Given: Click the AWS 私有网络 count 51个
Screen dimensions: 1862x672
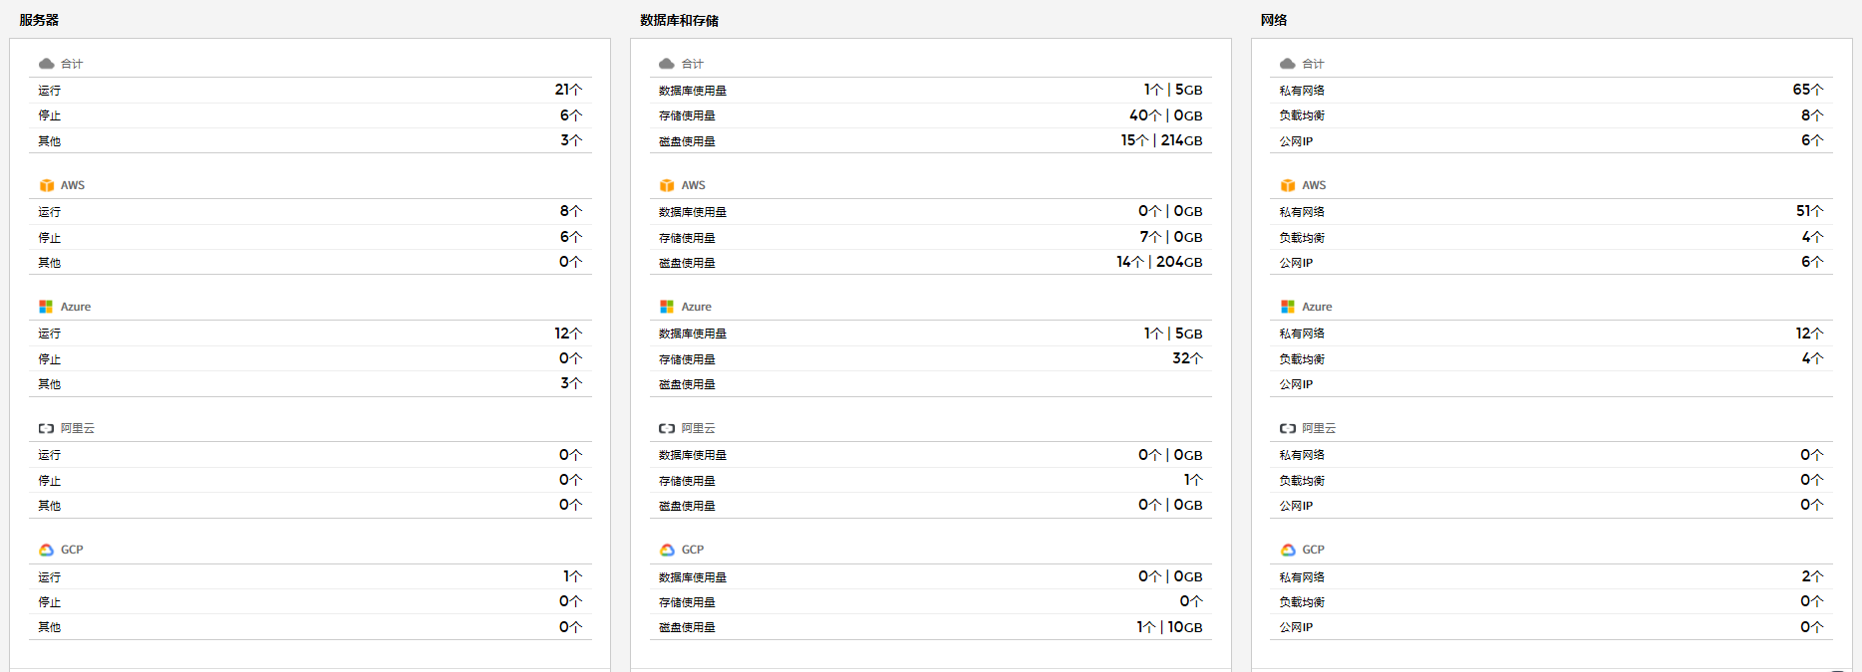Looking at the screenshot, I should coord(1809,211).
